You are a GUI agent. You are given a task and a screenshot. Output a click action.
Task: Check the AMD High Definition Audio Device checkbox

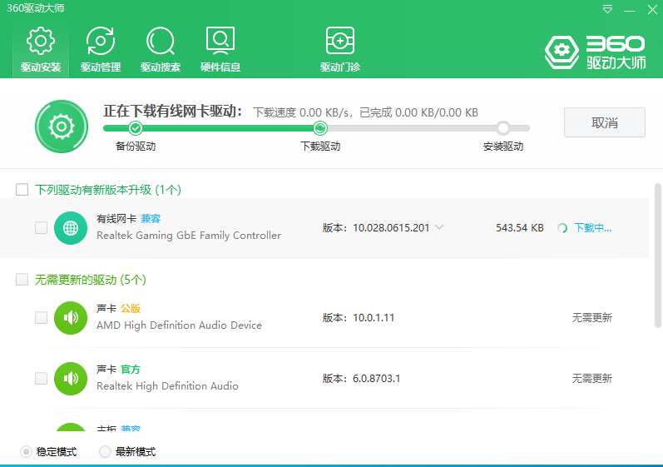(41, 317)
